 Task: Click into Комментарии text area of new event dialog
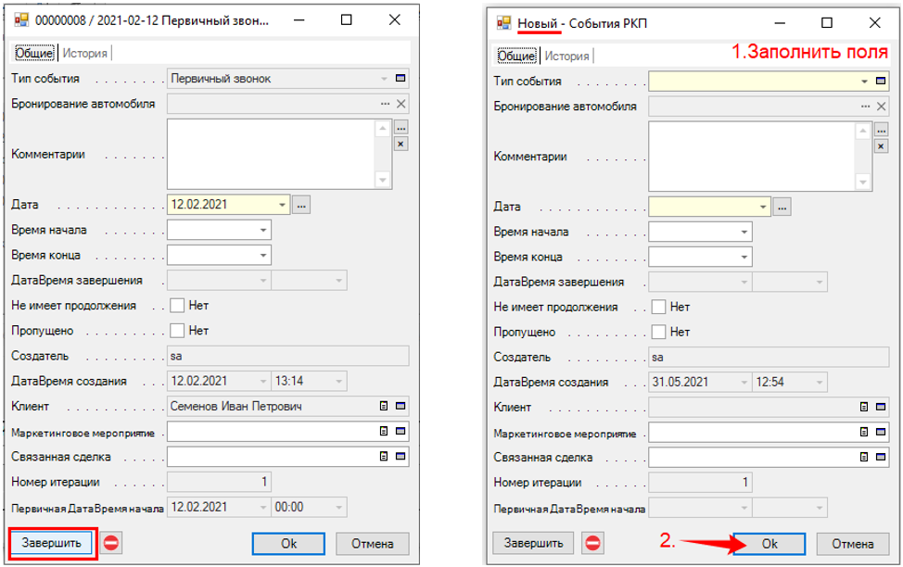(751, 156)
